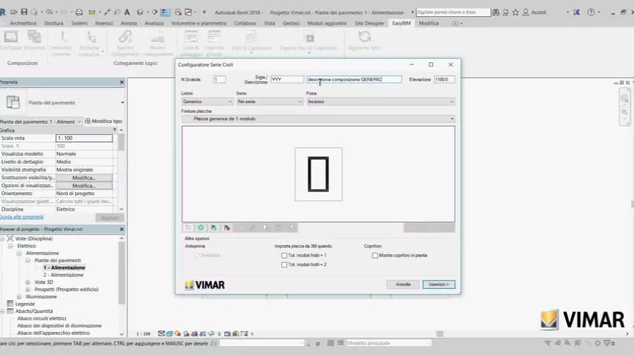This screenshot has height=356, width=634.
Task: Open the Gestisci ribbon tab
Action: pos(291,23)
